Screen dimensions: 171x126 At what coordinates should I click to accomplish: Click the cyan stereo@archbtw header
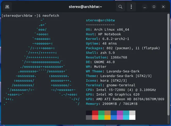coord(100,20)
